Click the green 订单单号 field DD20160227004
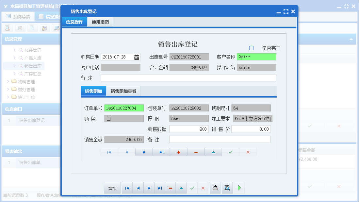This screenshot has width=359, height=202. (124, 107)
